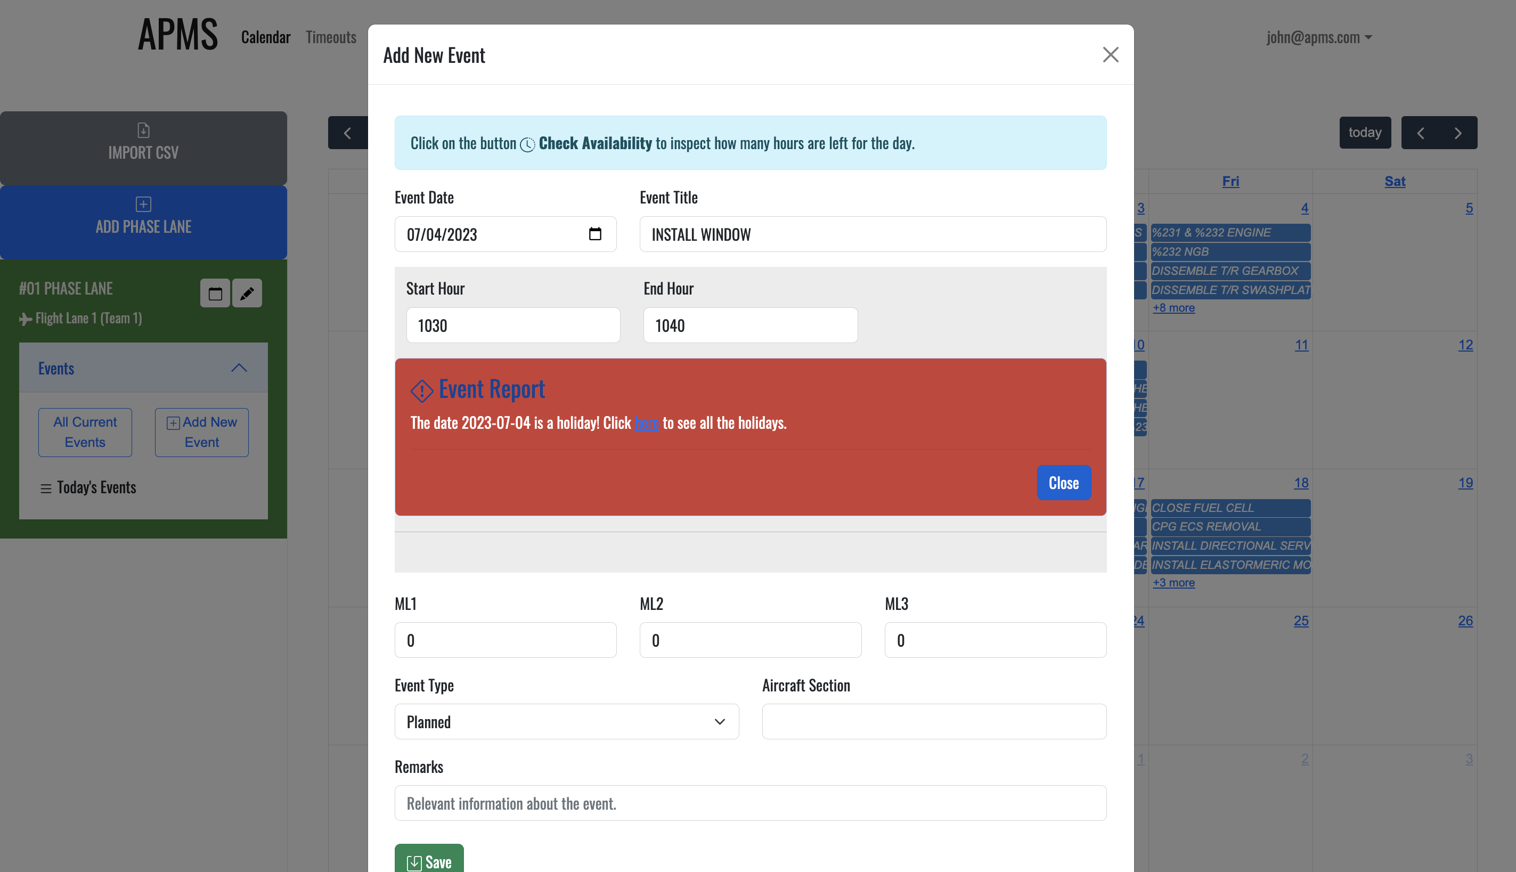Go to previous month arrow beside today

point(1420,133)
